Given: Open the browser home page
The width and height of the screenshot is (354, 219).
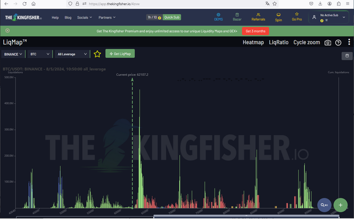Looking at the screenshot, I should point(33,4).
